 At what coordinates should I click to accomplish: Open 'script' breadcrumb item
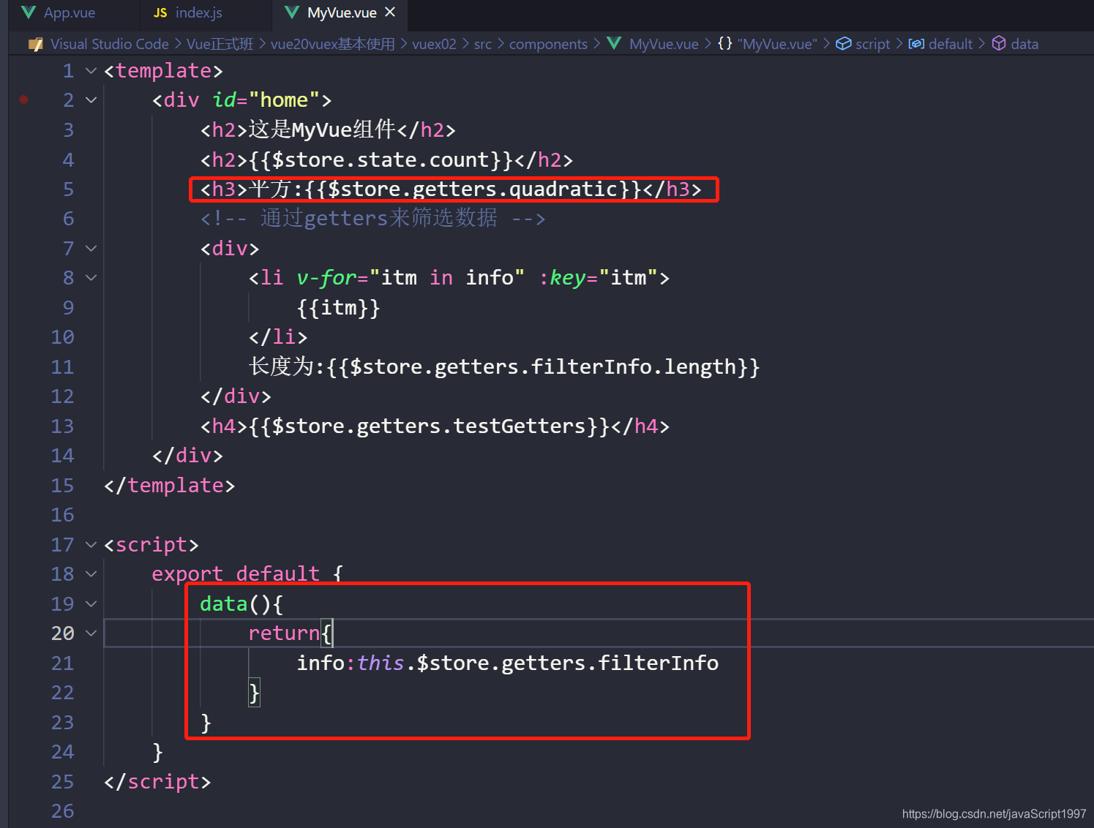[x=873, y=44]
